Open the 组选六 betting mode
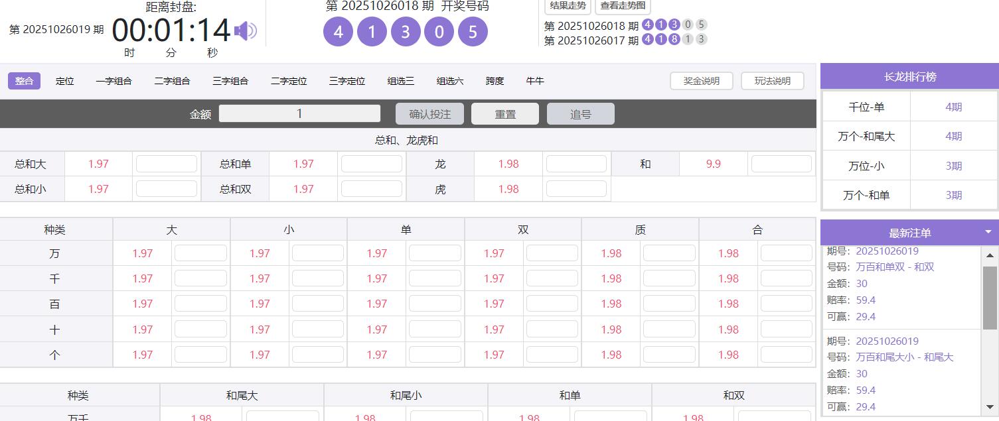 pos(449,81)
